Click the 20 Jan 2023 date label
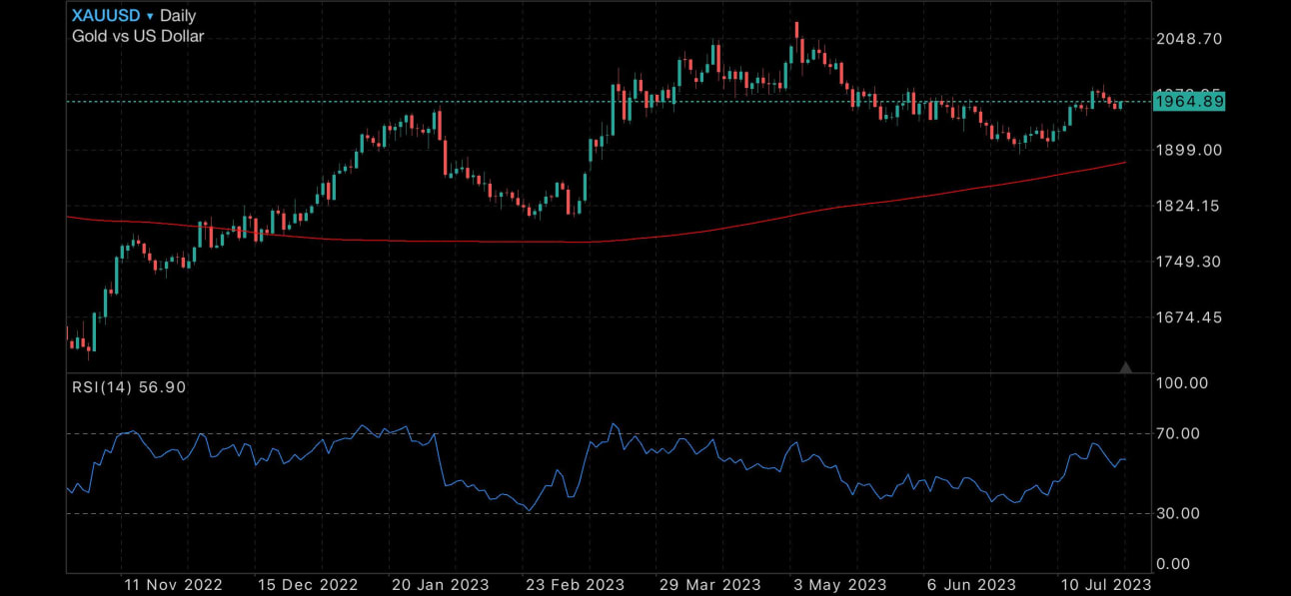The image size is (1291, 596). [443, 585]
